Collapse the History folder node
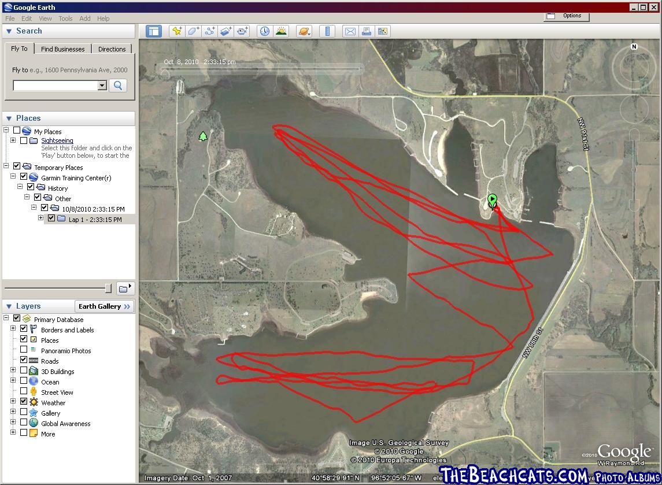Viewport: 662px width, 485px height. coord(20,186)
